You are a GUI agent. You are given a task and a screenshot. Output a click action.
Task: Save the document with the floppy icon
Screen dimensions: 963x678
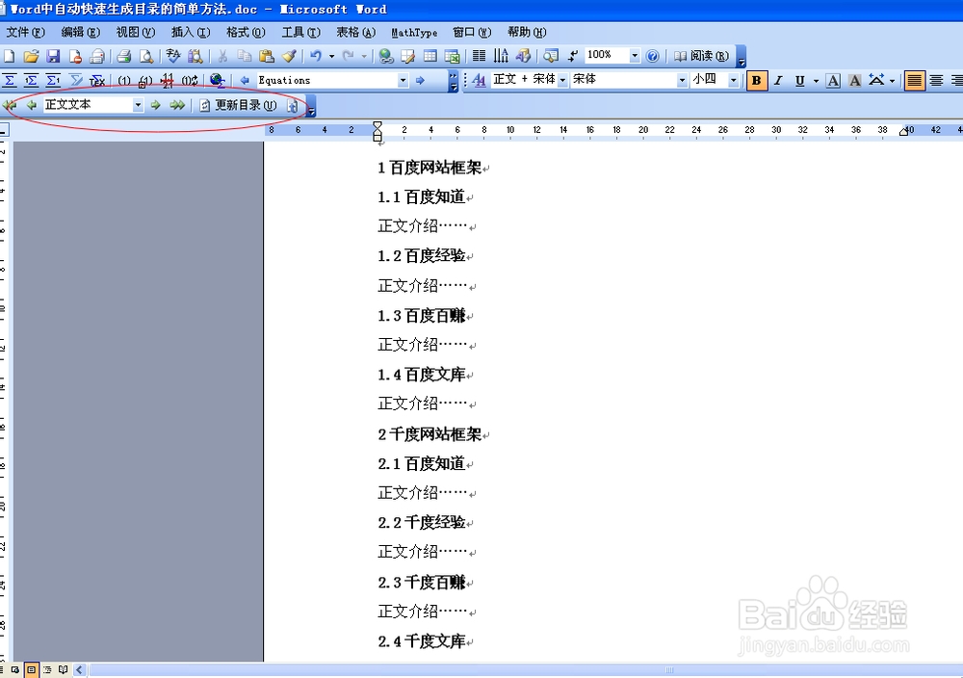click(53, 57)
